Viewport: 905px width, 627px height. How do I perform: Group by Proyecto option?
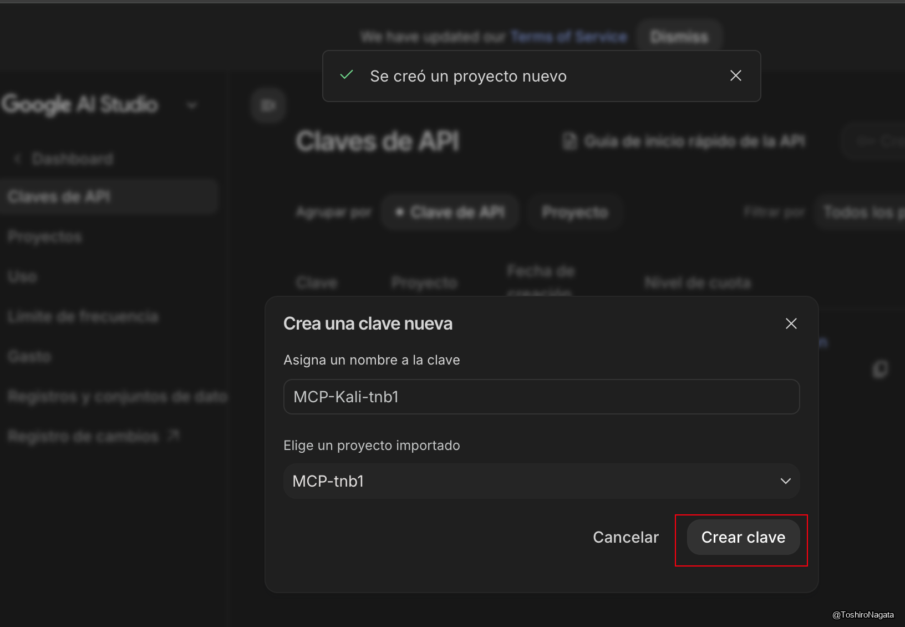pyautogui.click(x=574, y=212)
